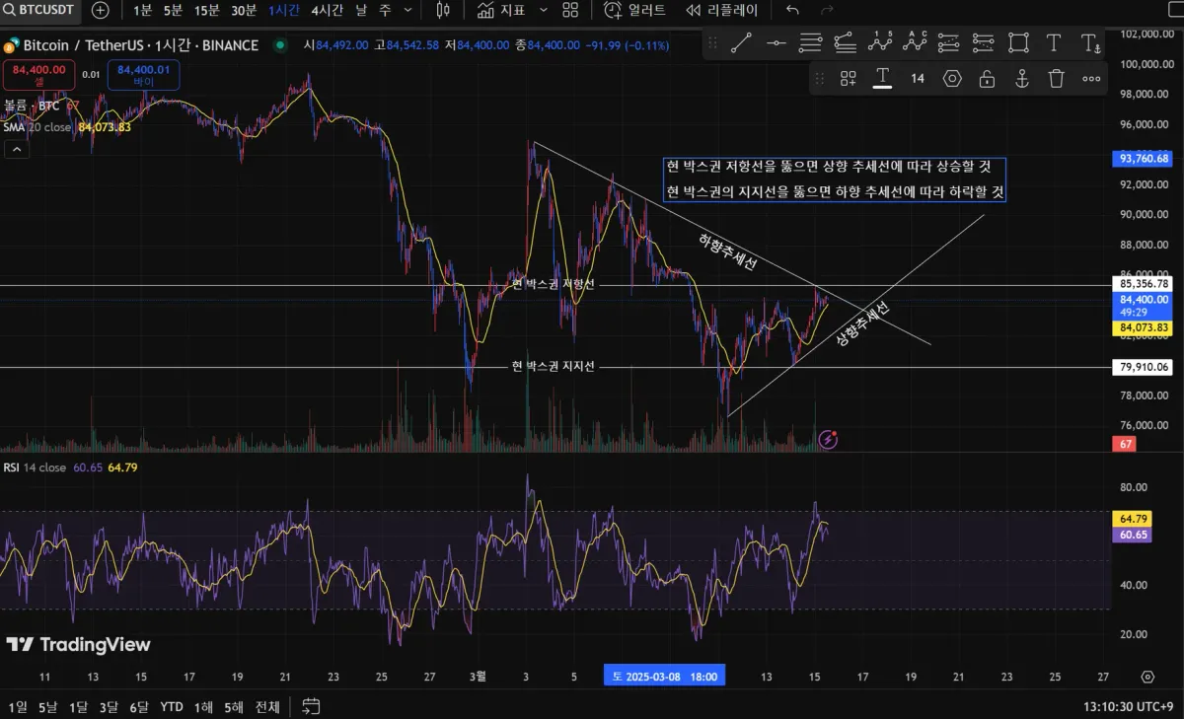Screen dimensions: 1184x719
Task: Select the Text drawing tool
Action: click(1053, 42)
